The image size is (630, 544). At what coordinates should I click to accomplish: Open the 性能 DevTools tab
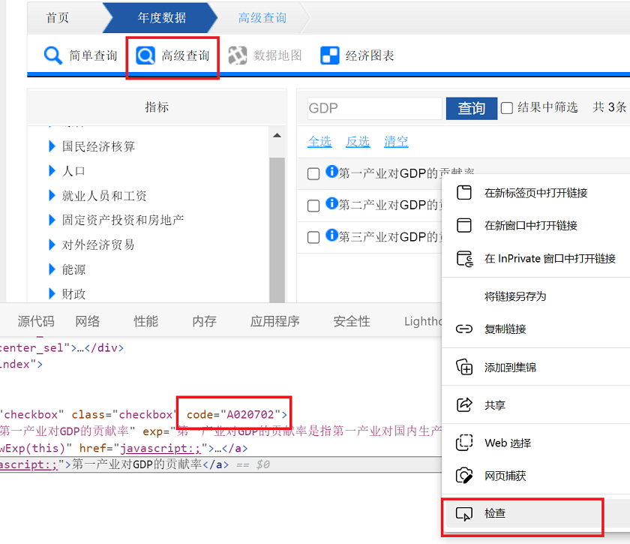[x=145, y=321]
